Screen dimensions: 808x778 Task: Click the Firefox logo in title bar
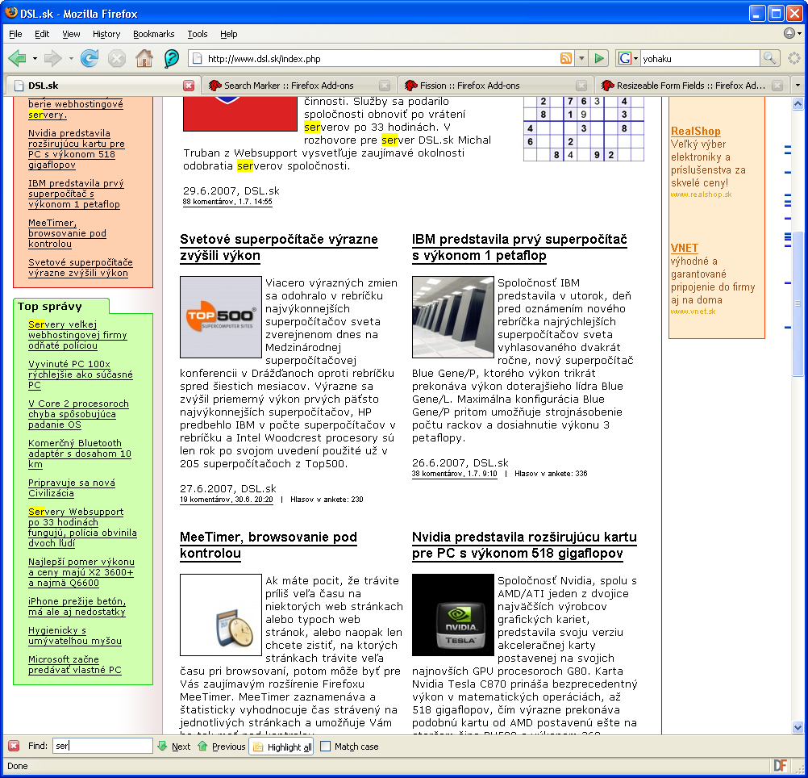(x=10, y=12)
